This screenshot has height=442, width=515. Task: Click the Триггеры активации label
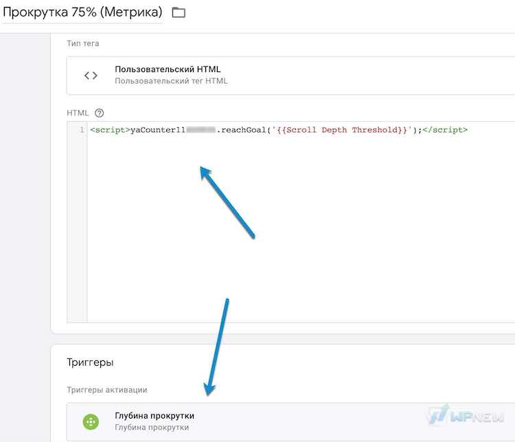pyautogui.click(x=107, y=390)
